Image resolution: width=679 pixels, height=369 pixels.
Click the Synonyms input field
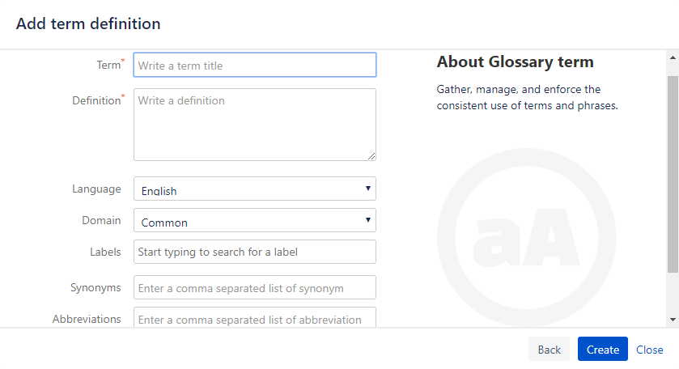point(254,288)
